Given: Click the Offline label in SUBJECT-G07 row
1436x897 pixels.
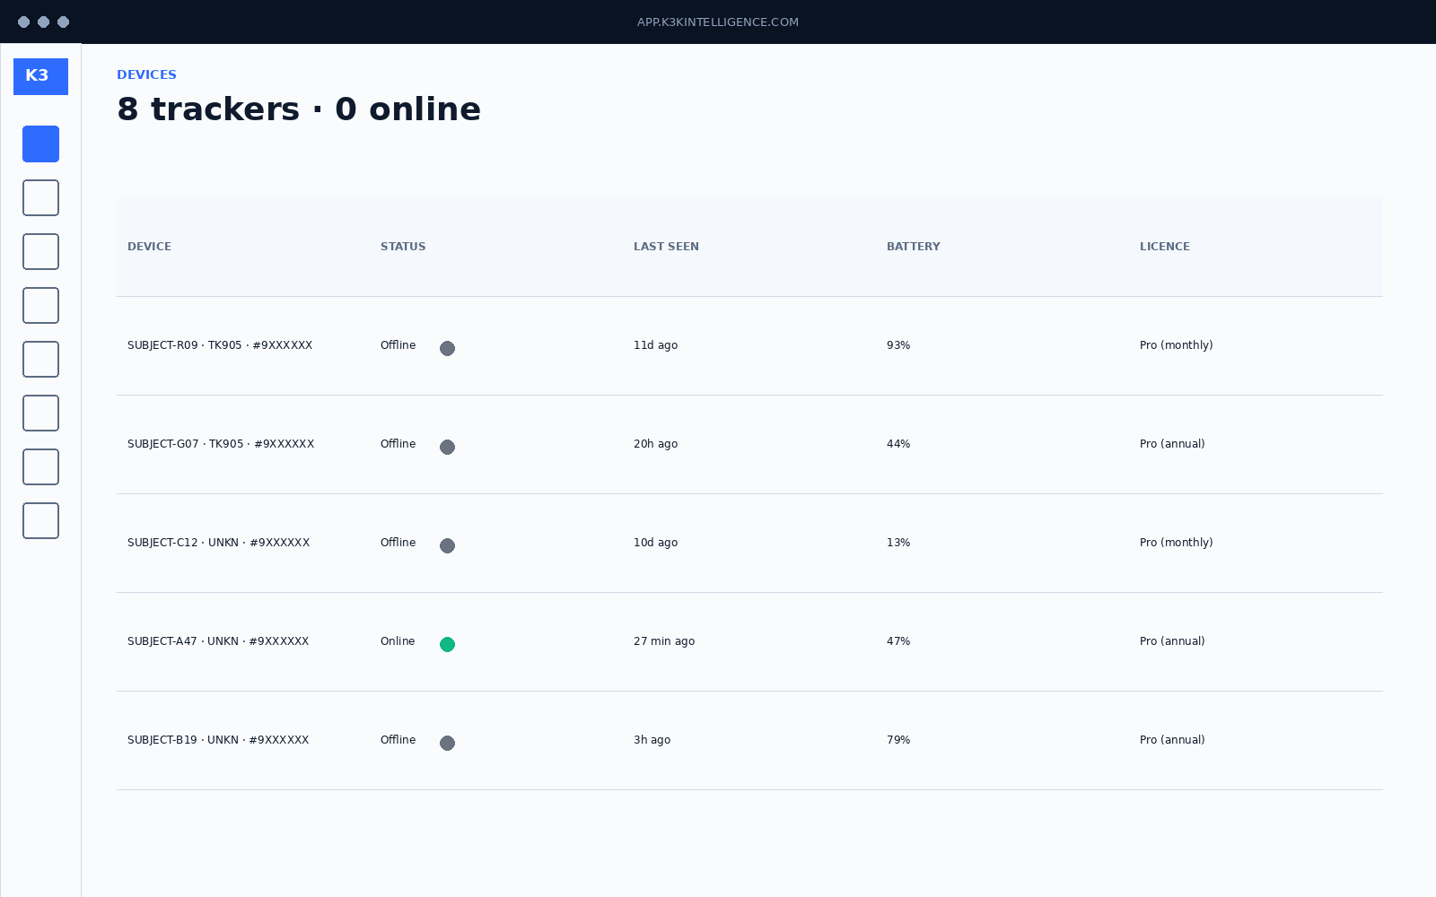Looking at the screenshot, I should 398,444.
